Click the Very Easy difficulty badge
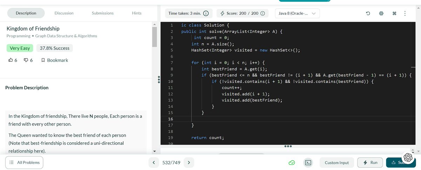Screen dimensions: 421x170 tap(20, 48)
